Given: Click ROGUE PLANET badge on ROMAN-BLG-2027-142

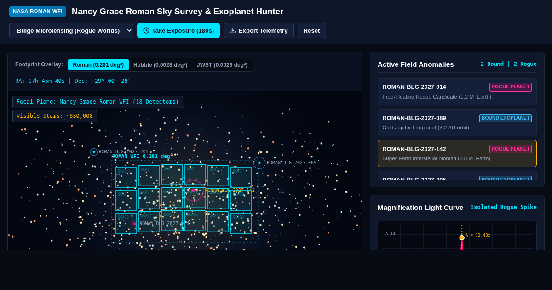Looking at the screenshot, I should click(511, 149).
